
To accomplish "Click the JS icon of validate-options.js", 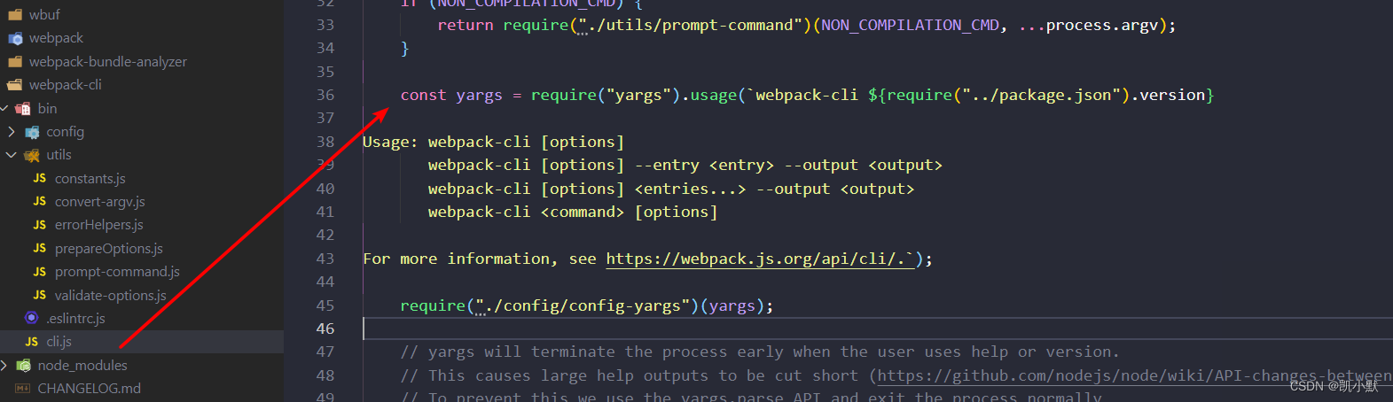I will tap(40, 295).
